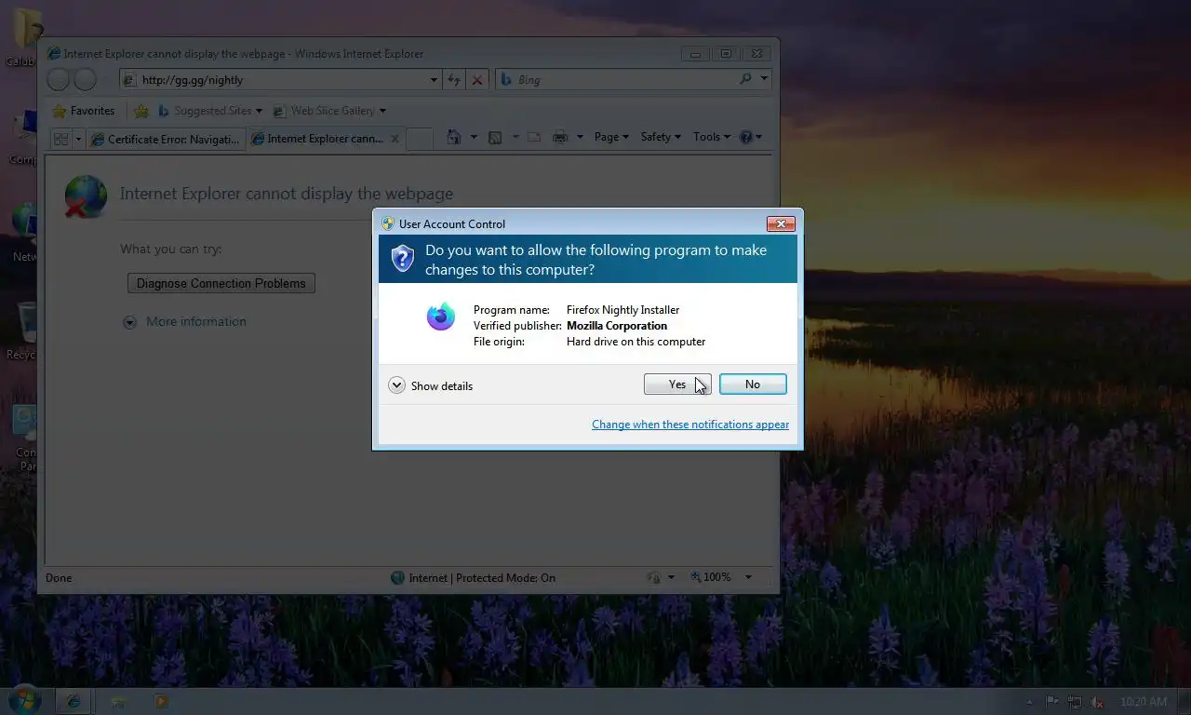Viewport: 1191px width, 715px height.
Task: Close the Internet Explorer cannot display tab
Action: pos(395,139)
